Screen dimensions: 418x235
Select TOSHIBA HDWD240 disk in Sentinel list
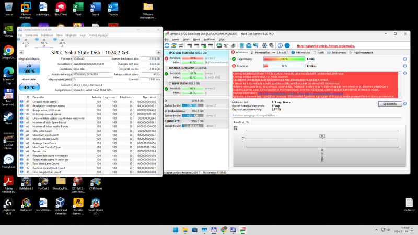click(x=196, y=73)
